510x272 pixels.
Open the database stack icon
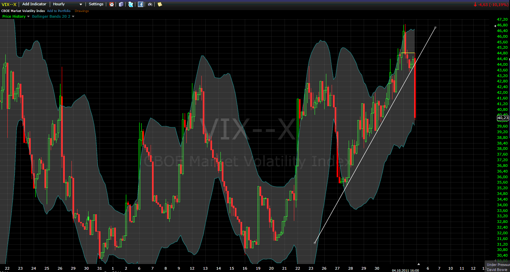(121, 4)
